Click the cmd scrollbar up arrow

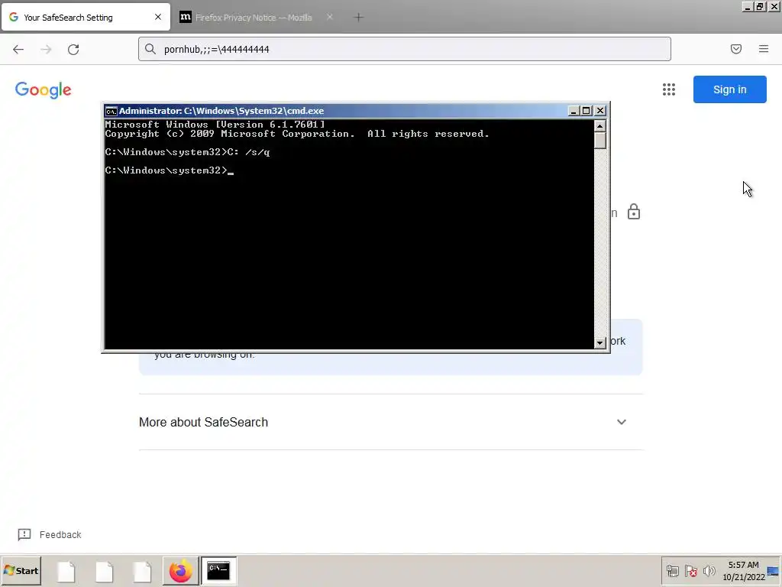[600, 125]
